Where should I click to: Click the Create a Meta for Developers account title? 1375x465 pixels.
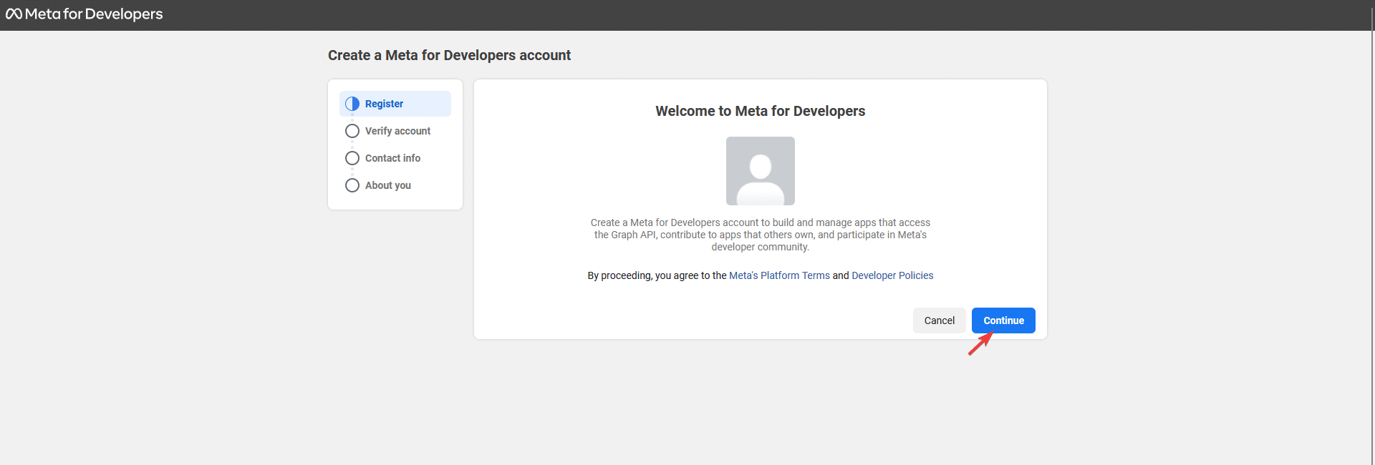pos(449,55)
